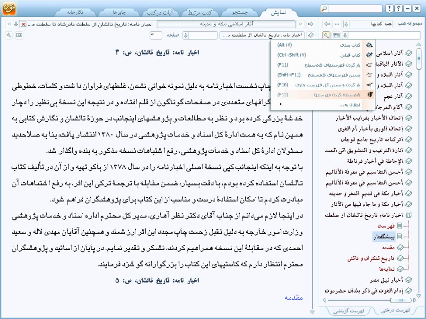
Task: Open the dropdown arrow beside the صفحه field
Action: tap(185, 35)
